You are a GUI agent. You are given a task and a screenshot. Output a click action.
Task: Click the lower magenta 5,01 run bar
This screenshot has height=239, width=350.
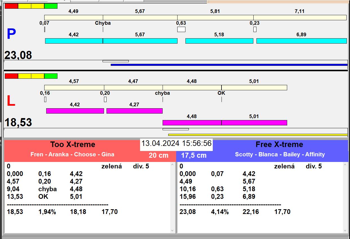tap(254, 123)
